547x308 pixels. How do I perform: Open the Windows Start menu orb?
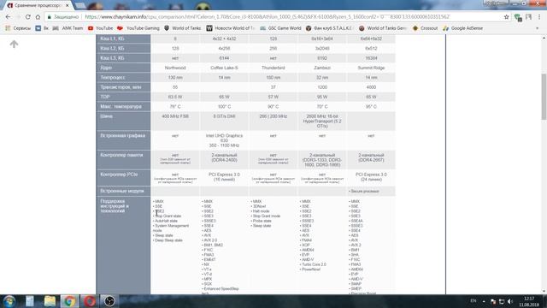coord(9,301)
